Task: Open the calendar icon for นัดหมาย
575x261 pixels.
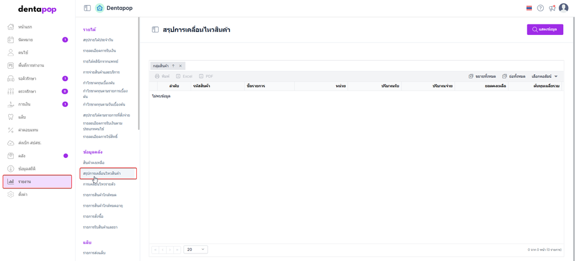Action: pos(11,39)
